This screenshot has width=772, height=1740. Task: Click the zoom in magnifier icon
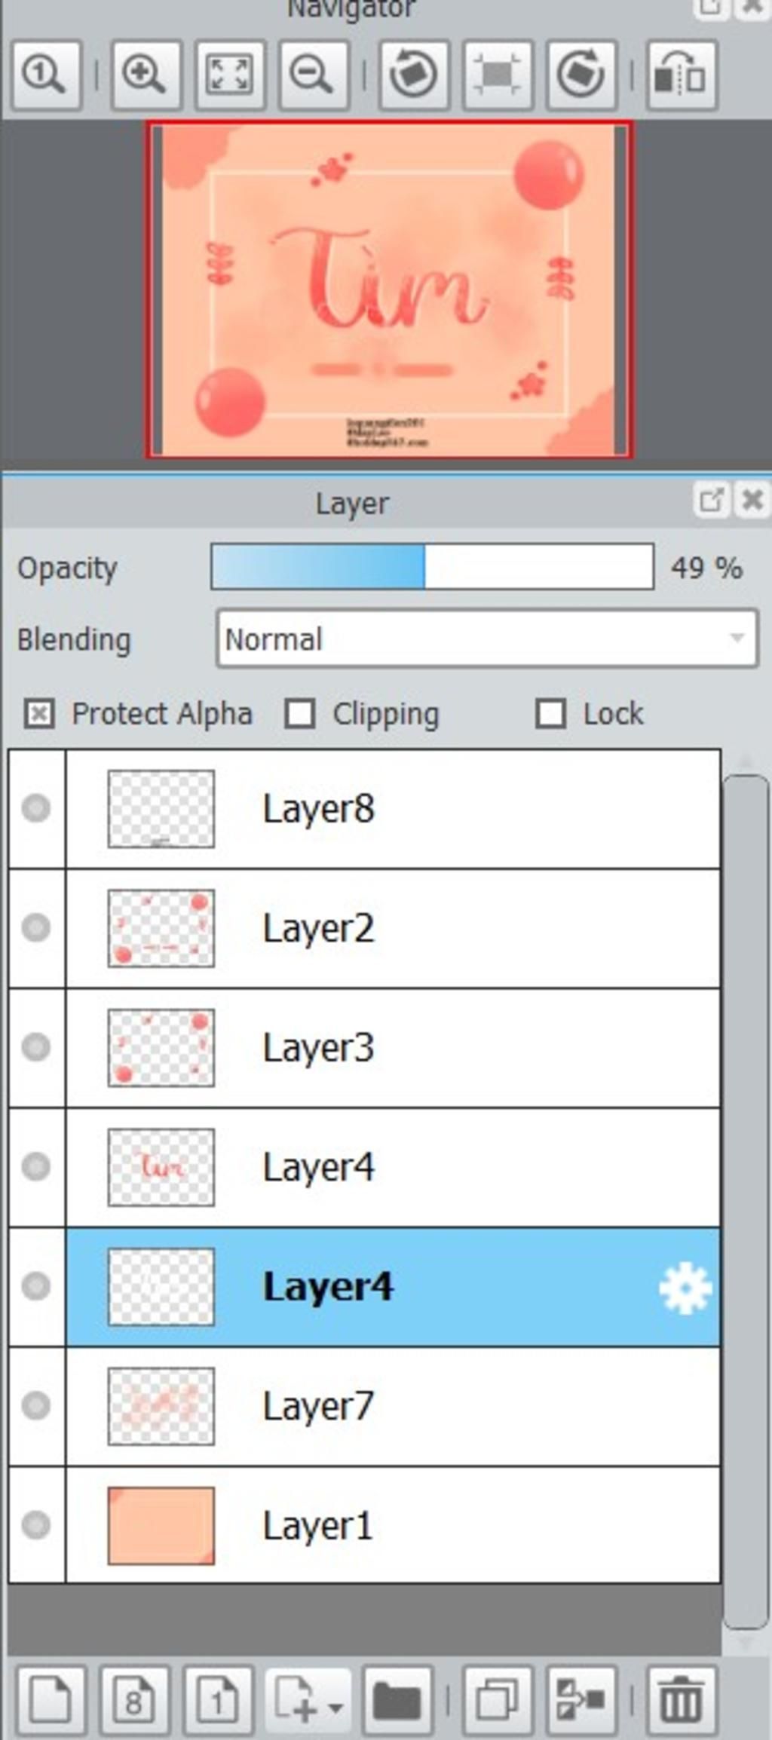[146, 75]
